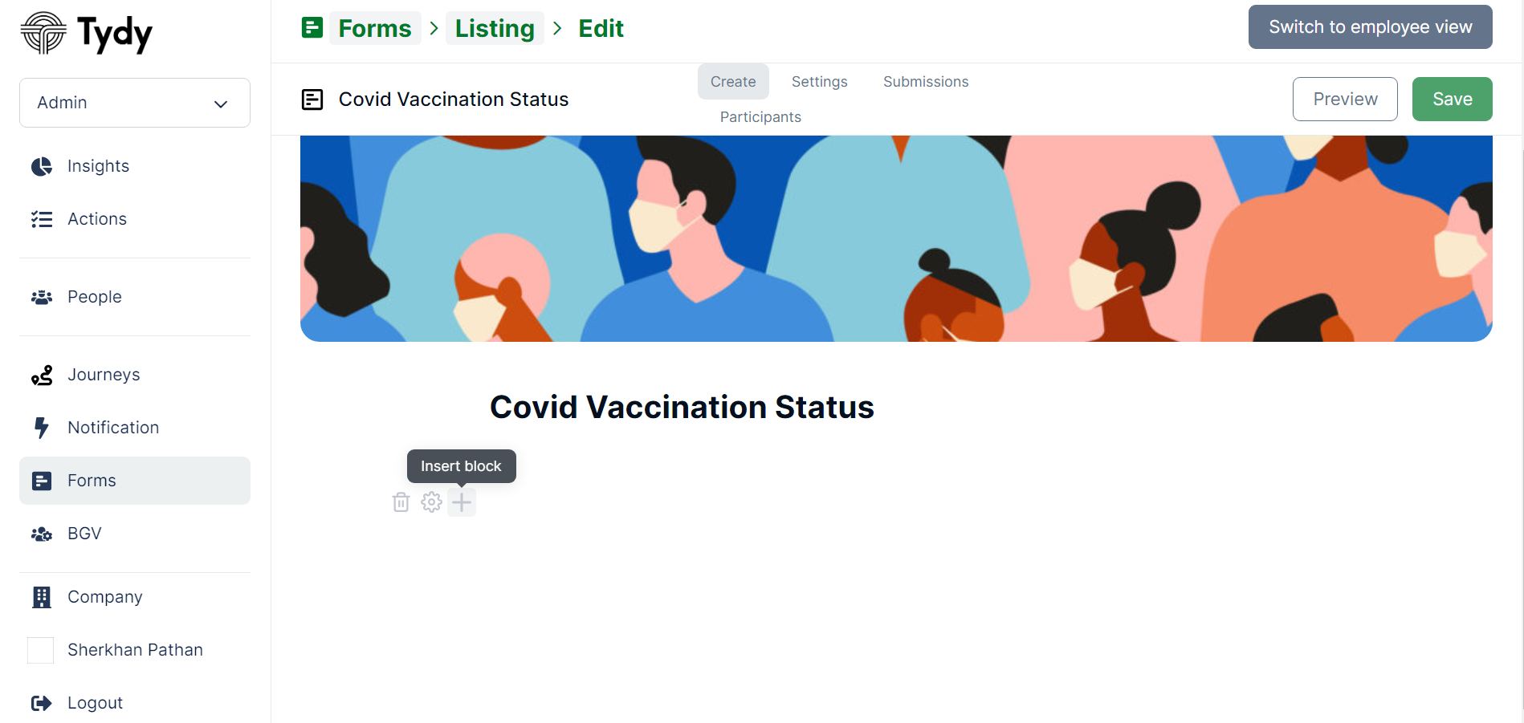The width and height of the screenshot is (1524, 723).
Task: Open the People group icon
Action: point(42,297)
